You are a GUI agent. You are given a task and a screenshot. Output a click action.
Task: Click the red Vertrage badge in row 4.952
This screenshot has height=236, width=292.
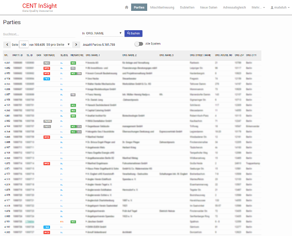click(x=47, y=68)
